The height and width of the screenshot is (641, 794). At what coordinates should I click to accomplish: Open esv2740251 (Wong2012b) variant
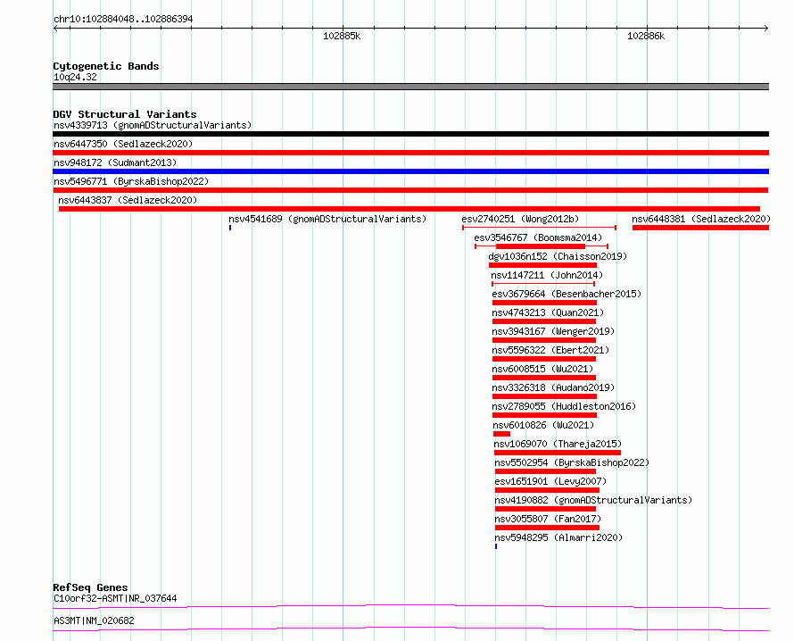coord(520,219)
